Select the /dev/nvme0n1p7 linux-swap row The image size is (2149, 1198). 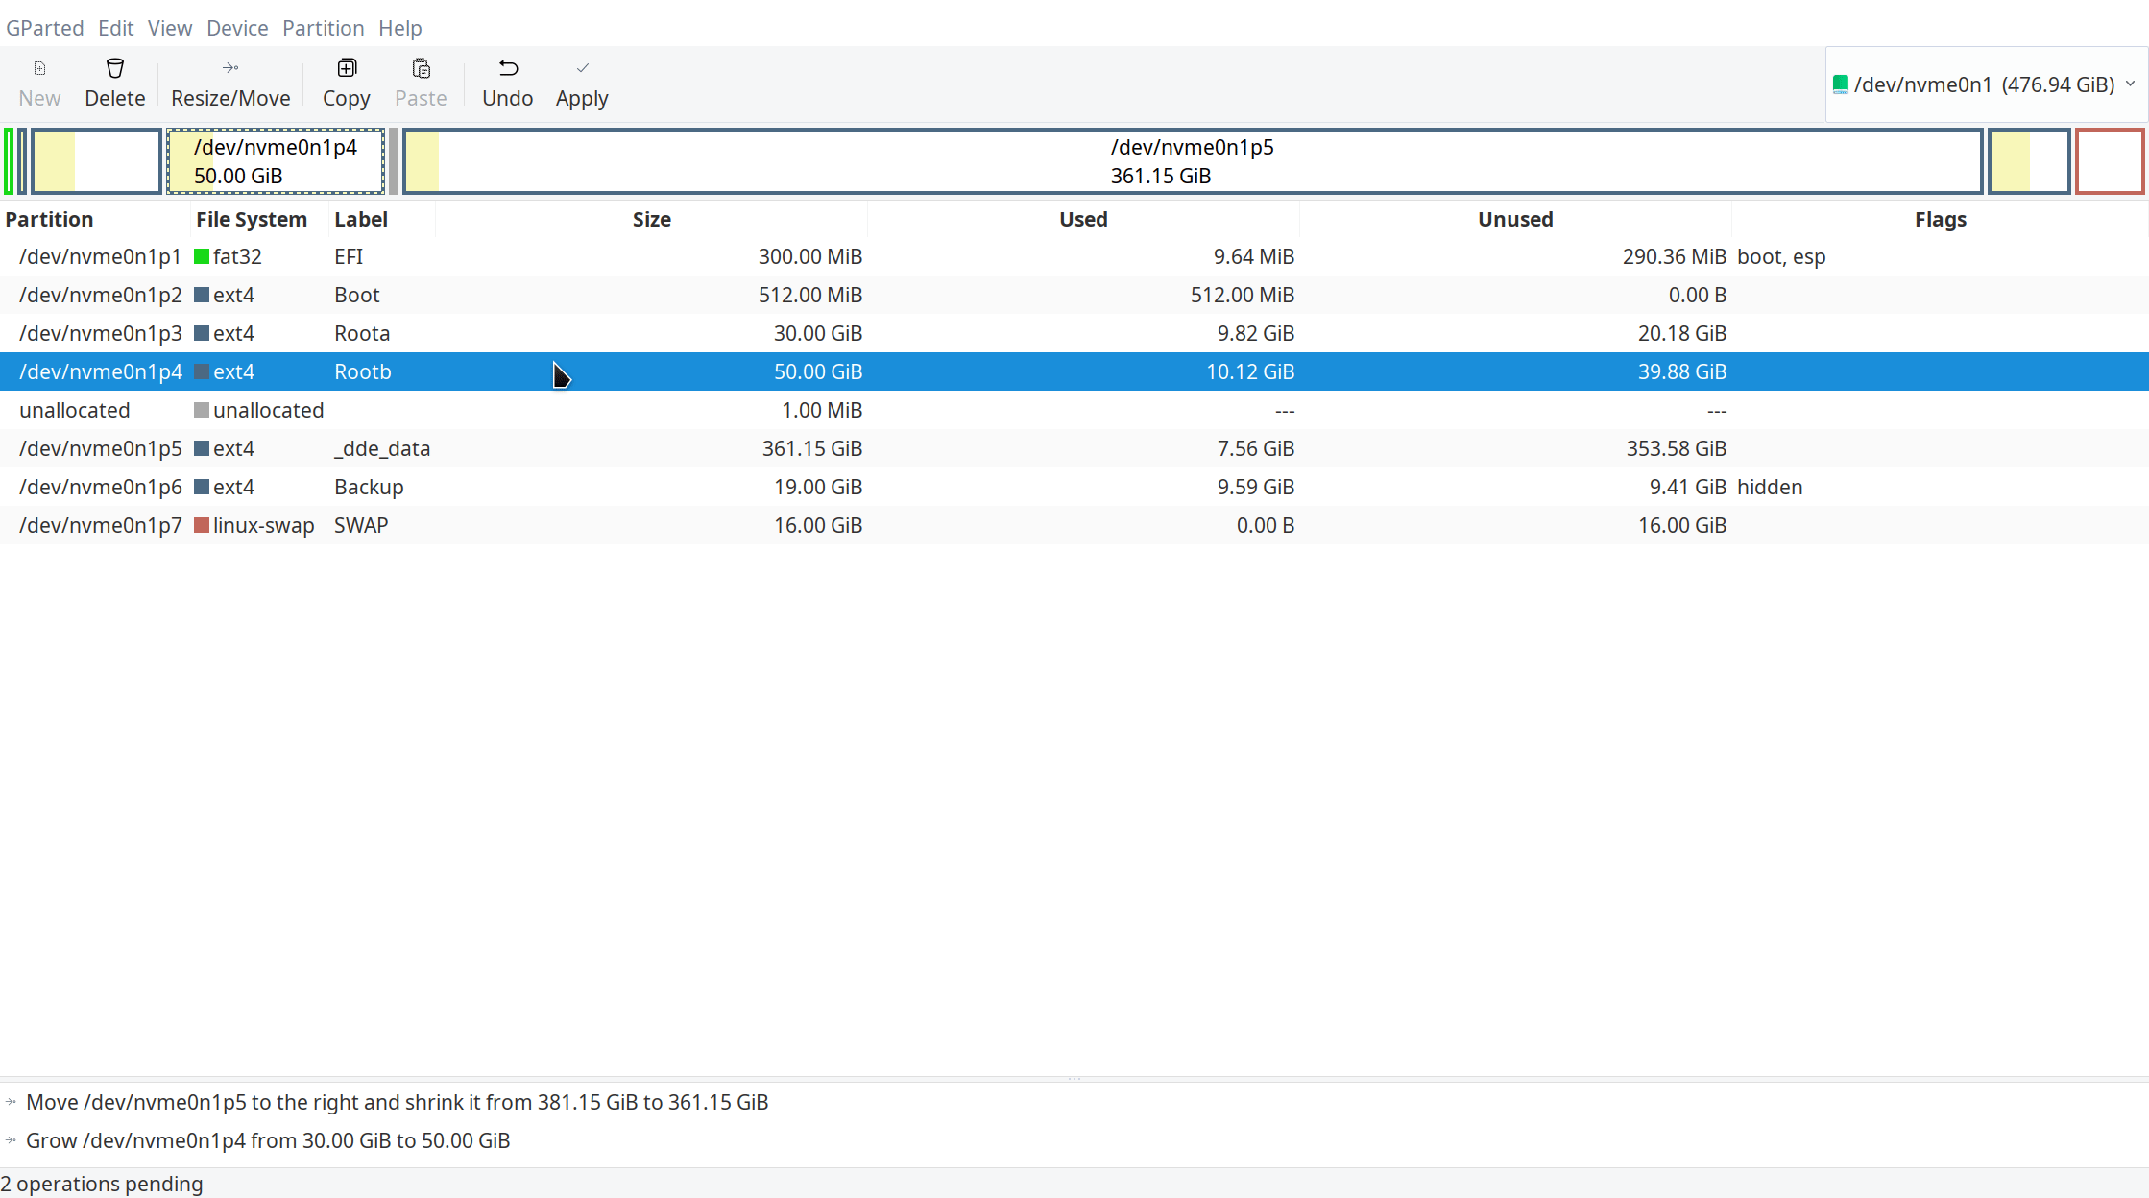576,525
